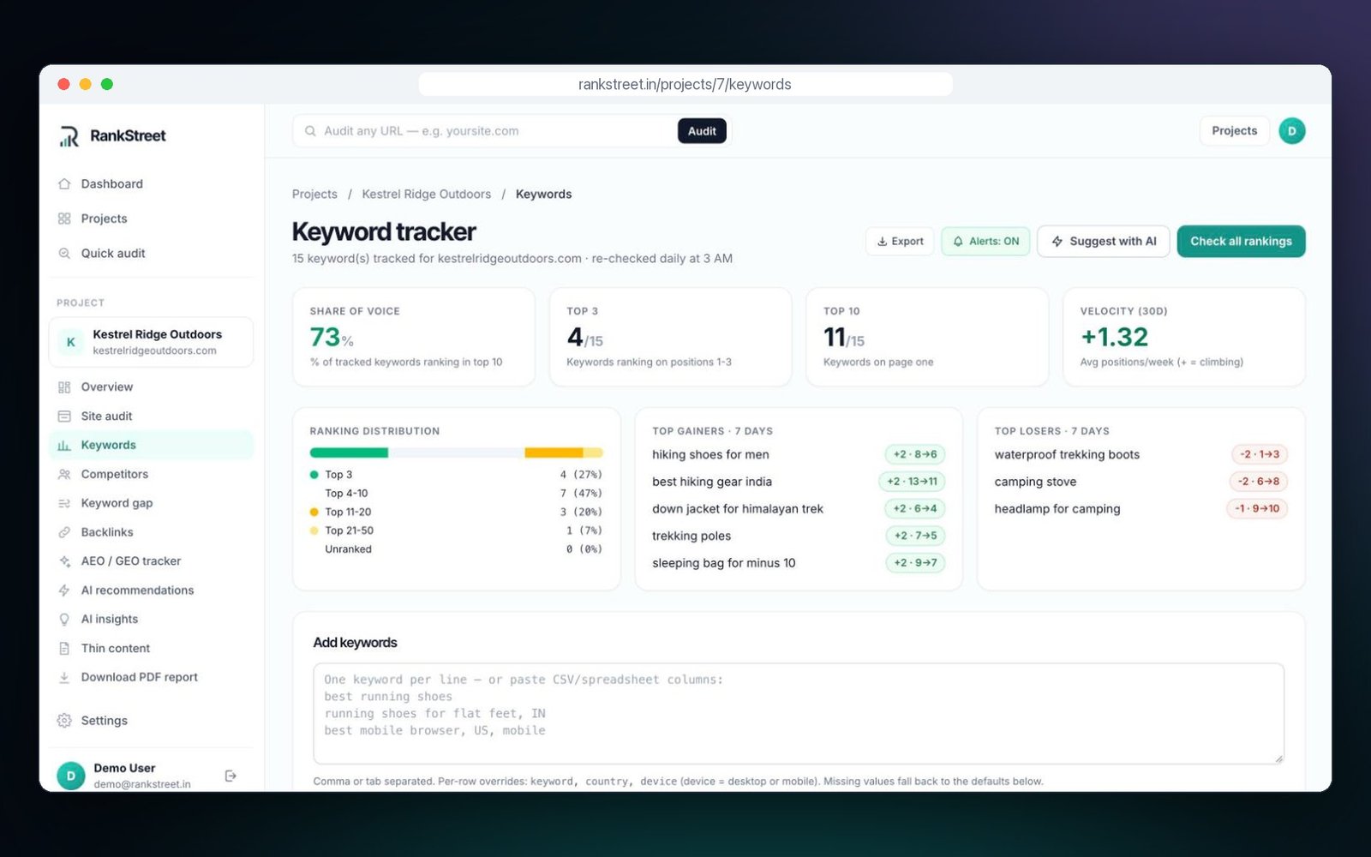Click the Thin content document icon
The width and height of the screenshot is (1371, 857).
pos(64,649)
